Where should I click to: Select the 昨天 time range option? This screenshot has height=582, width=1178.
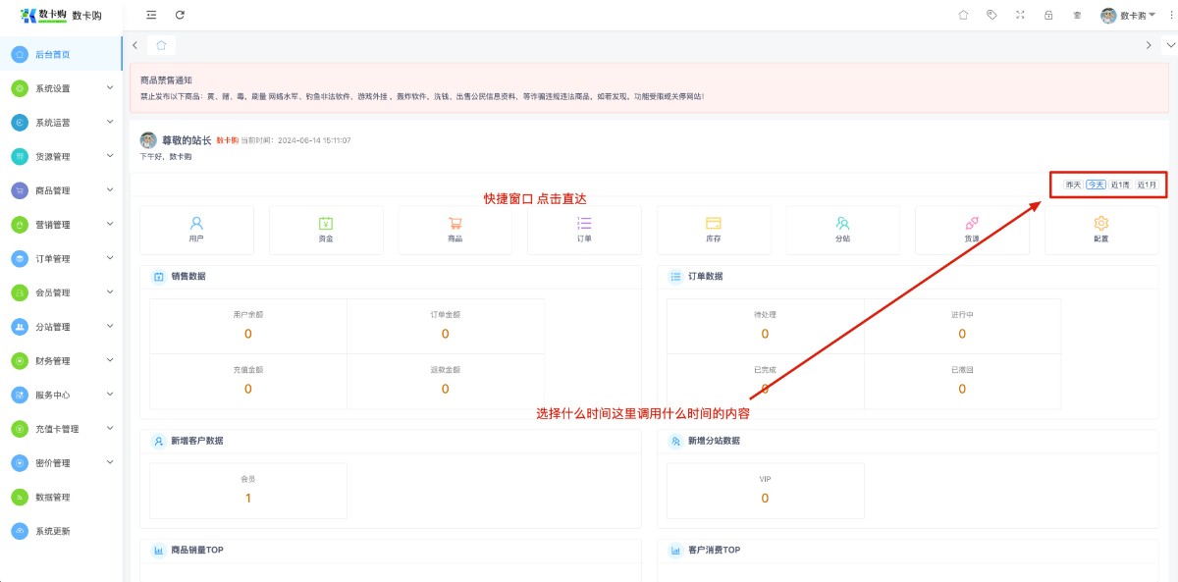pos(1073,185)
